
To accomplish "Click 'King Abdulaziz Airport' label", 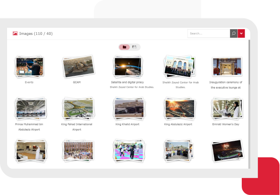I will pyautogui.click(x=178, y=124).
